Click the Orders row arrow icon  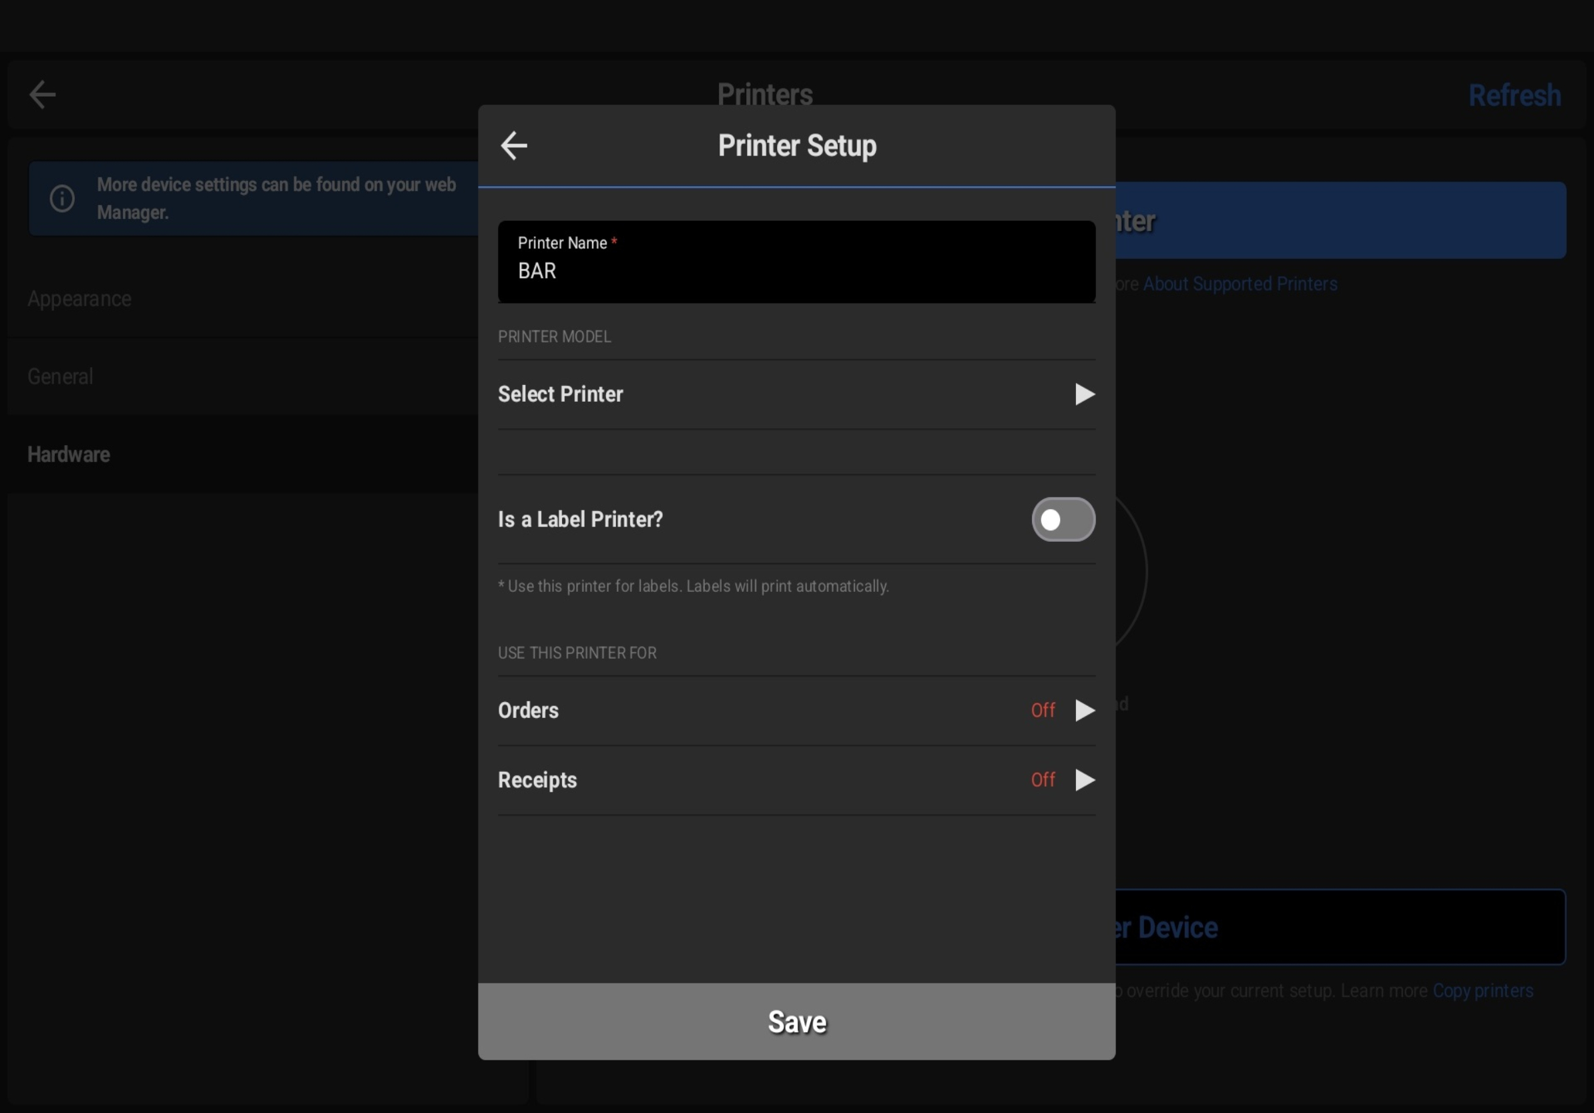1084,711
